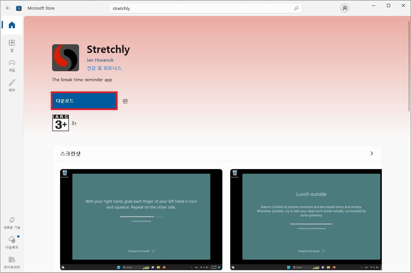Expand 스크린샷 section with chevron
This screenshot has height=273, width=411.
click(372, 153)
